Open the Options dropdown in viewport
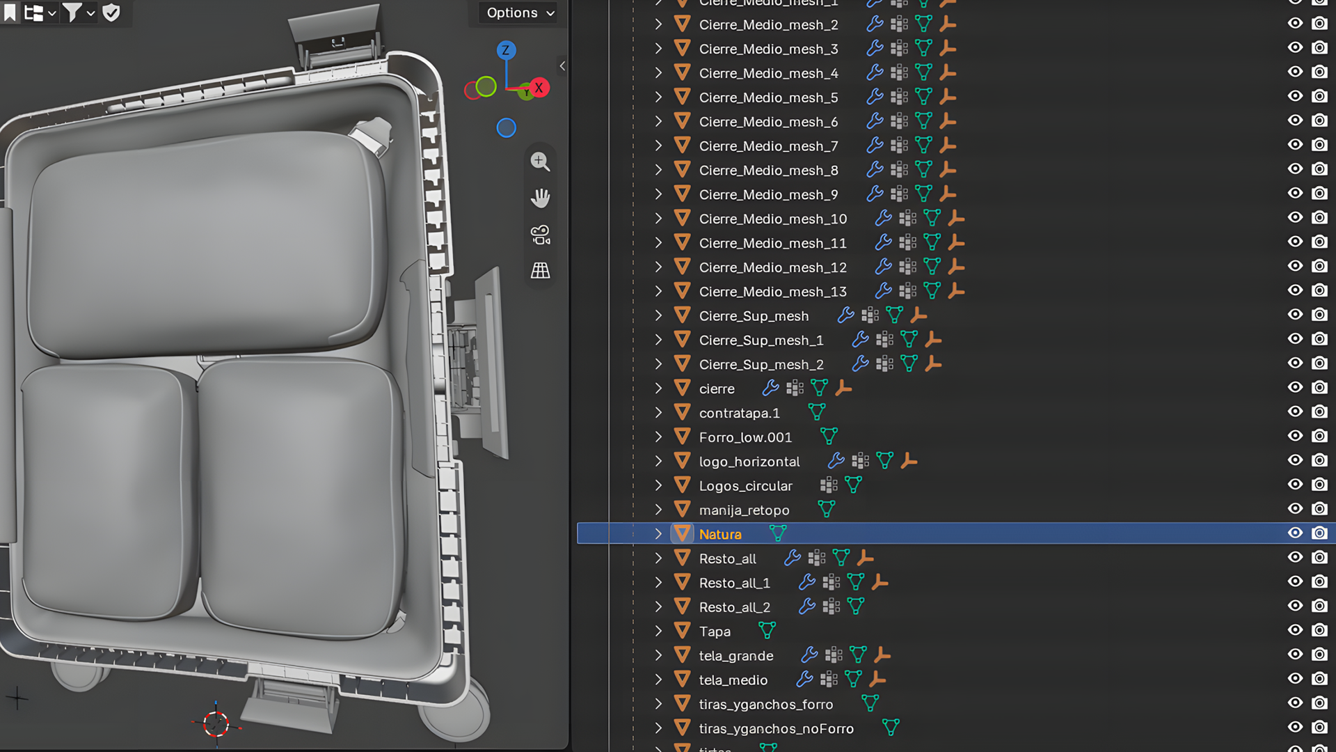This screenshot has height=752, width=1336. click(x=520, y=13)
